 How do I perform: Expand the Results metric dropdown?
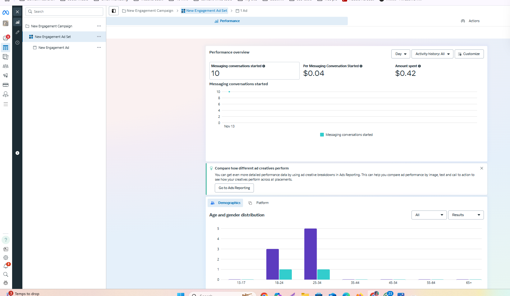pos(466,215)
